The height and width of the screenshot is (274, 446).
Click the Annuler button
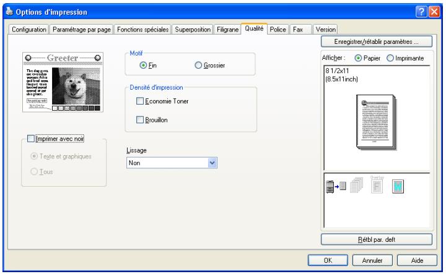click(372, 260)
